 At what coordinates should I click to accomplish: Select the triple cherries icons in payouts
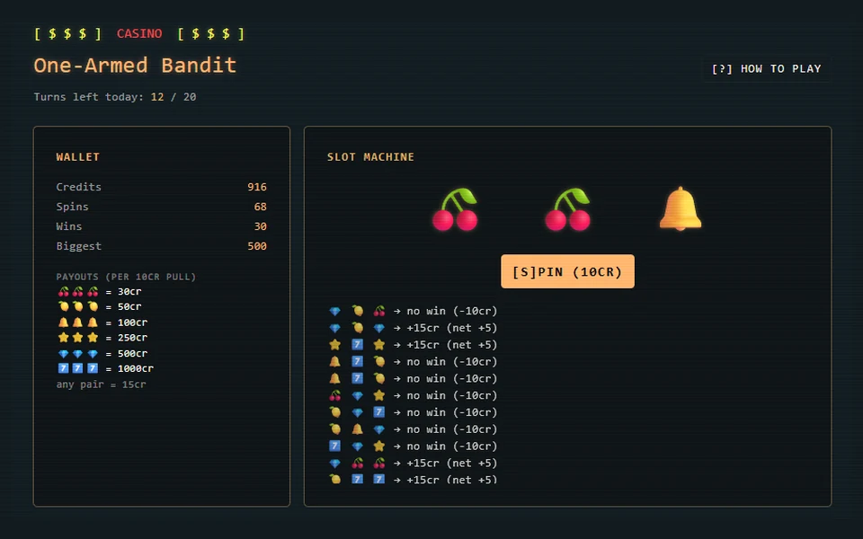coord(78,291)
